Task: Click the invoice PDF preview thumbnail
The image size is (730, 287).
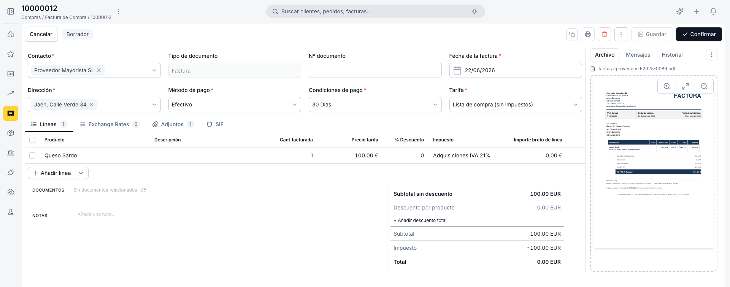Action: [x=653, y=163]
